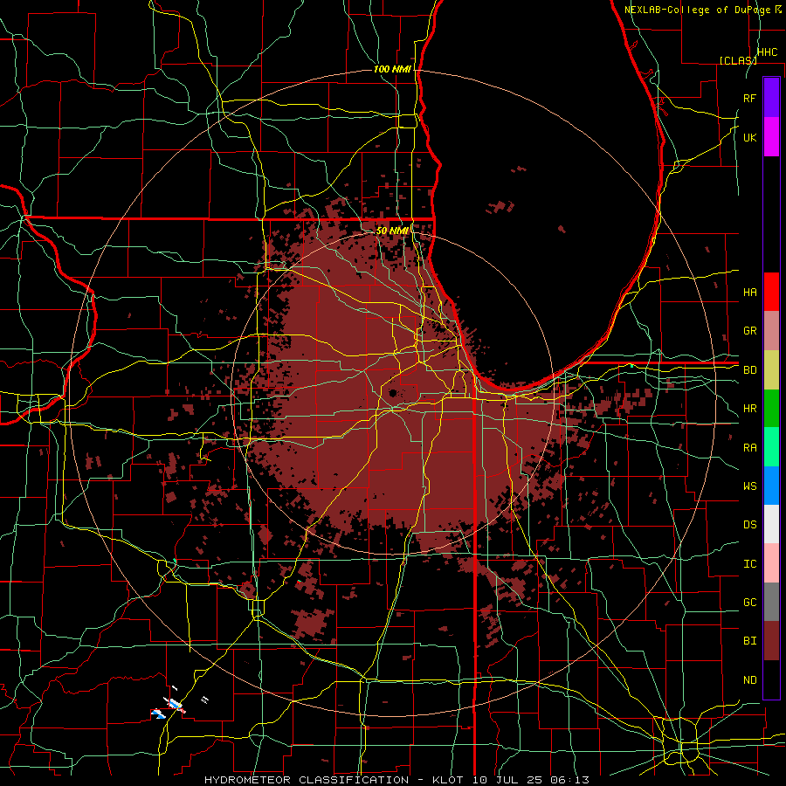This screenshot has height=786, width=786.
Task: Click the HR legend label
Action: point(749,409)
